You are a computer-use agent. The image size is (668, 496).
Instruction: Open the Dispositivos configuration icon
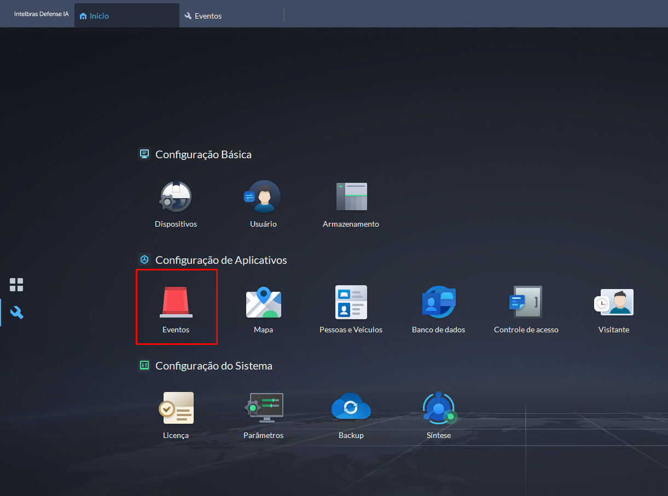click(x=176, y=197)
